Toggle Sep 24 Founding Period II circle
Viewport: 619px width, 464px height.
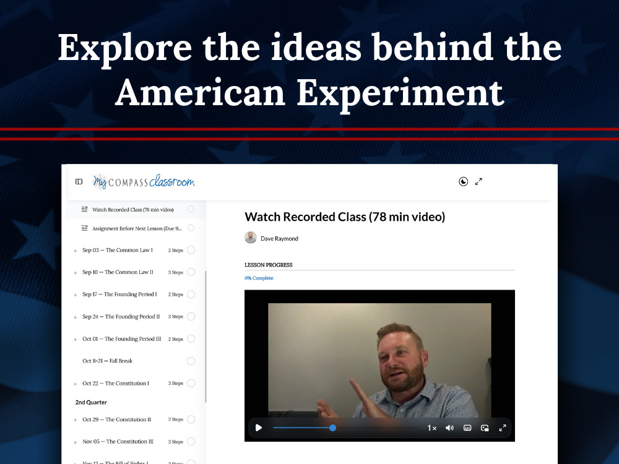(x=191, y=316)
